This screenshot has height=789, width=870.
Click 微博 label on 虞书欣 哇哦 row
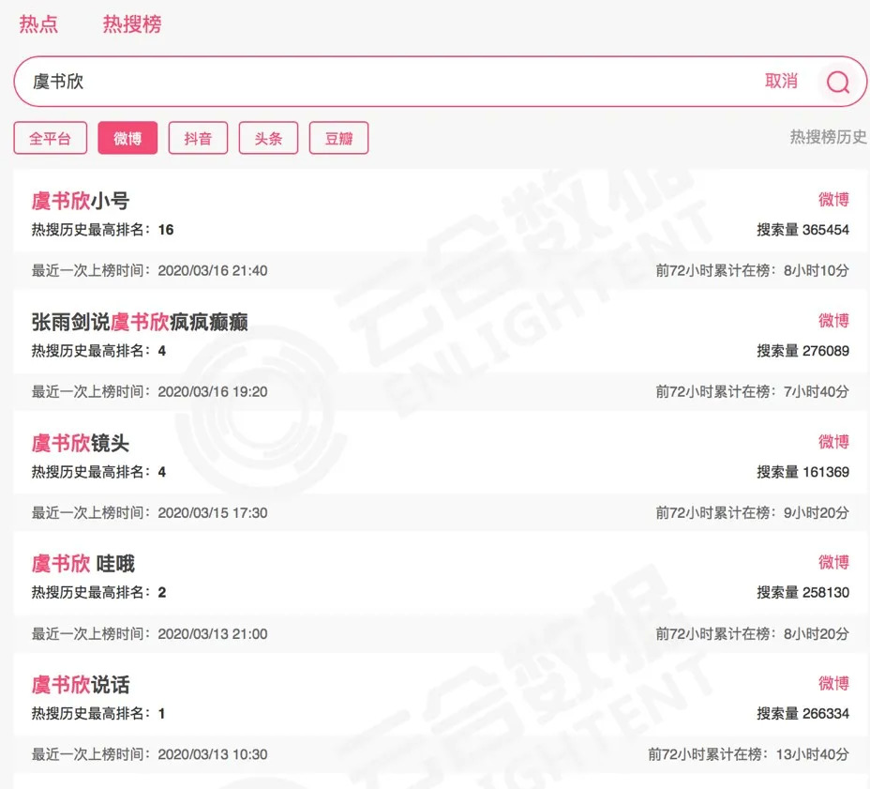(x=833, y=562)
